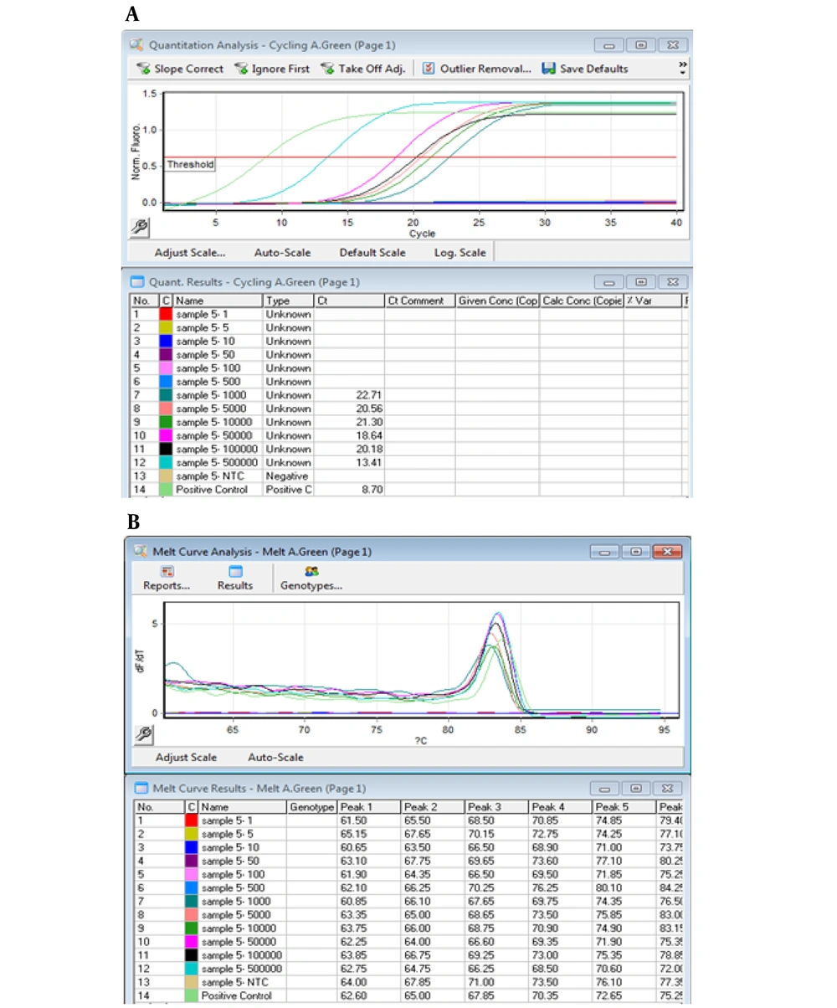Click the Slope Correct toolbar icon
This screenshot has width=837, height=1008.
(143, 69)
